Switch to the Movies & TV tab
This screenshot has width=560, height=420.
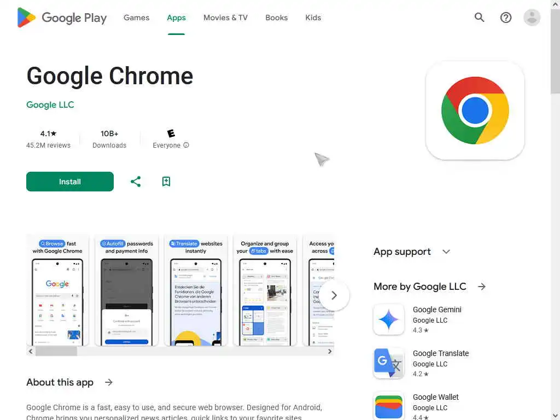coord(225,17)
